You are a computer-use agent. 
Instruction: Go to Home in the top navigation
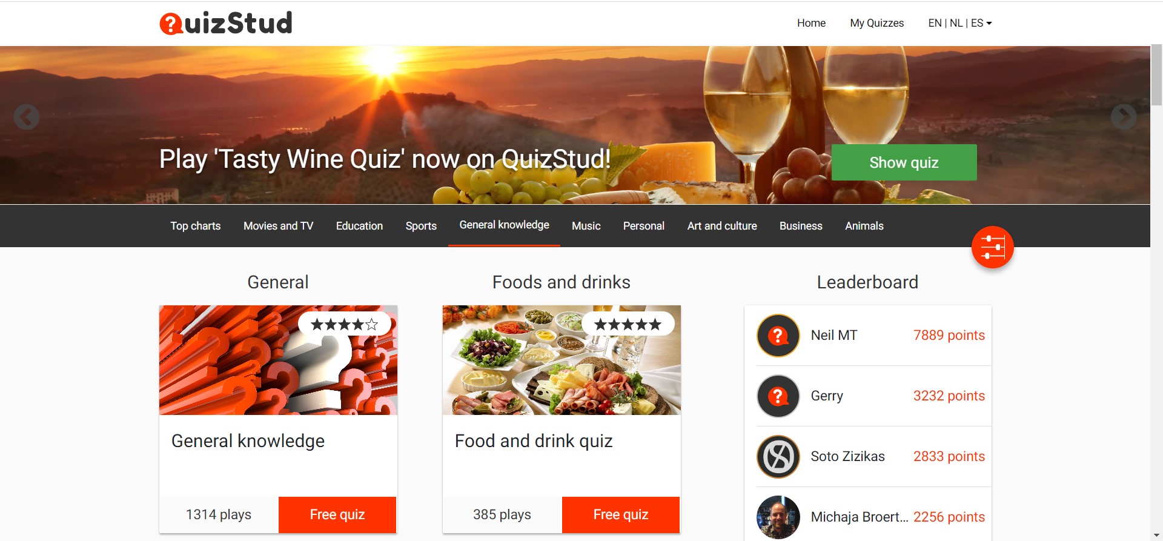click(x=811, y=23)
